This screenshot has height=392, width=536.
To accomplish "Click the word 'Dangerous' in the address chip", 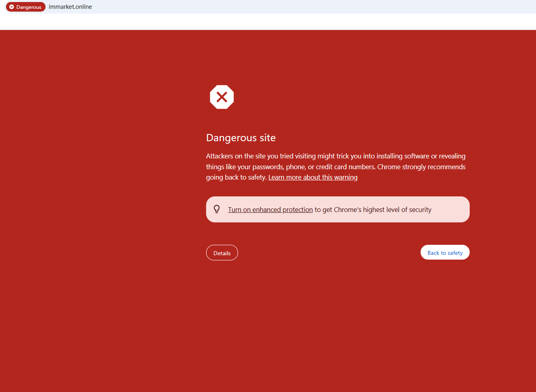I will (29, 7).
